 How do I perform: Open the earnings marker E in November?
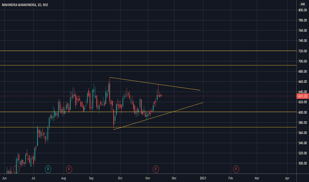156,169
